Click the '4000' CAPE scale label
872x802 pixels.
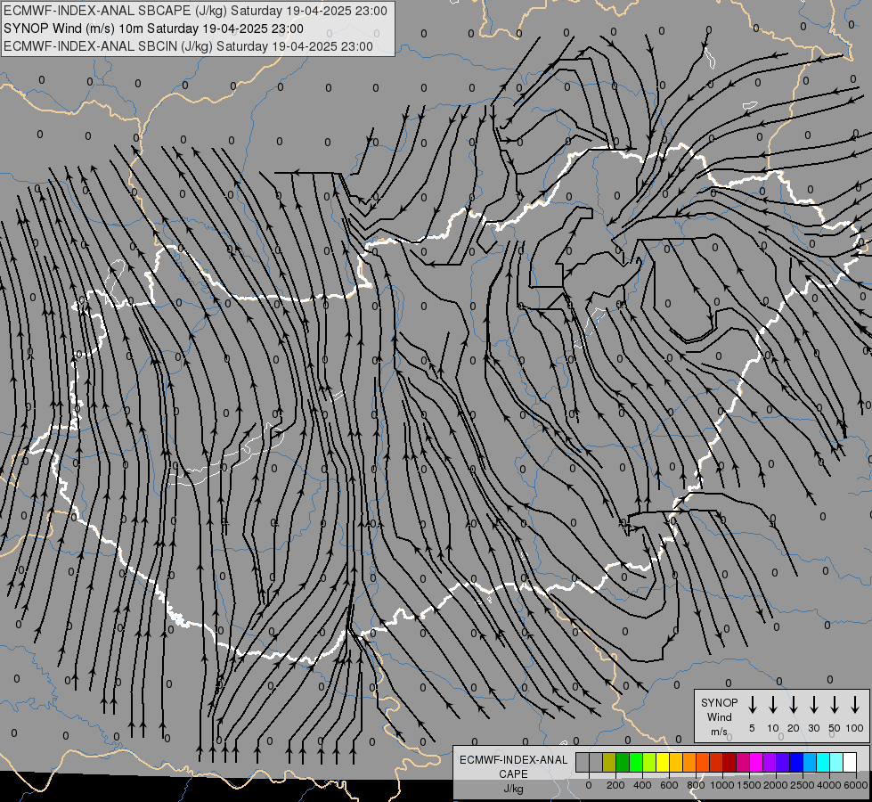(x=829, y=785)
